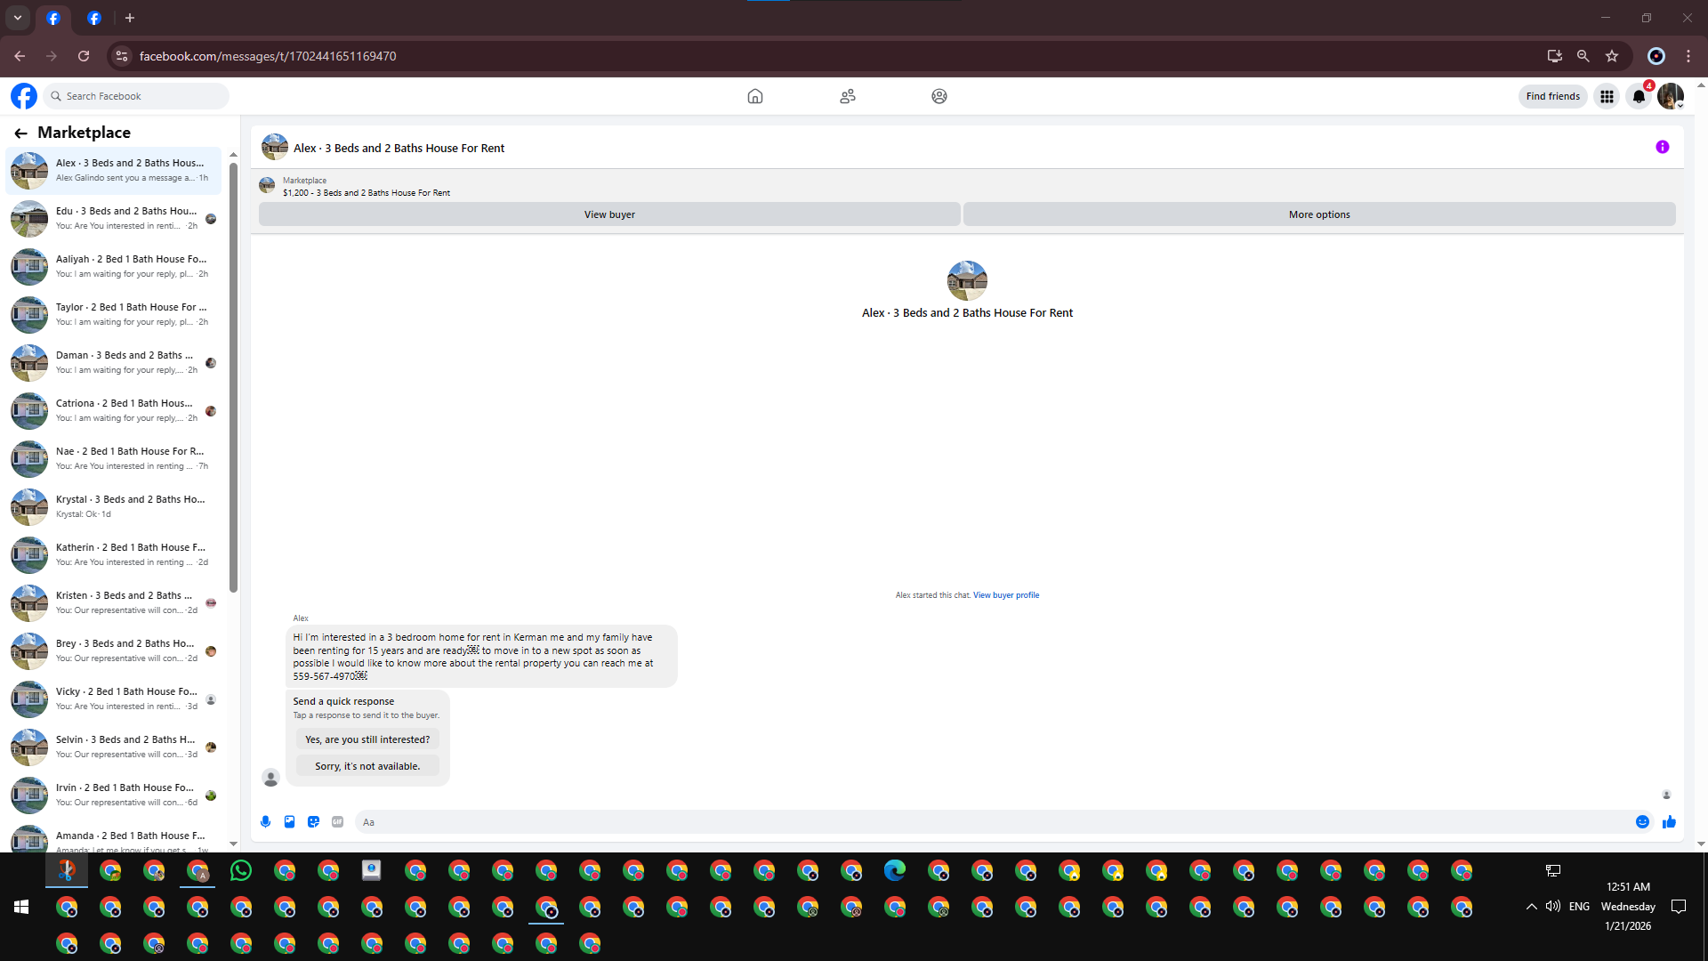Open the tab search dropdown

(x=18, y=18)
